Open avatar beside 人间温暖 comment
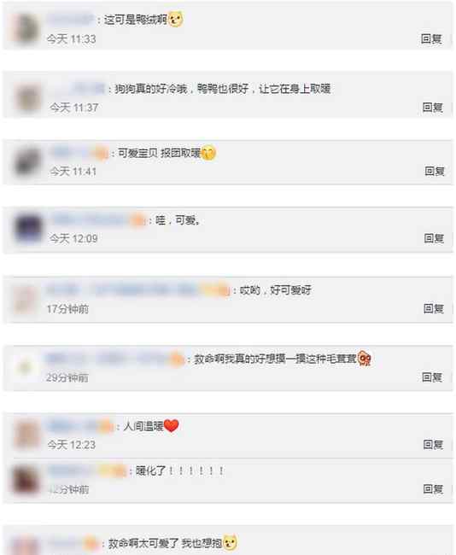Screen dimensions: 456x555 tap(26, 434)
